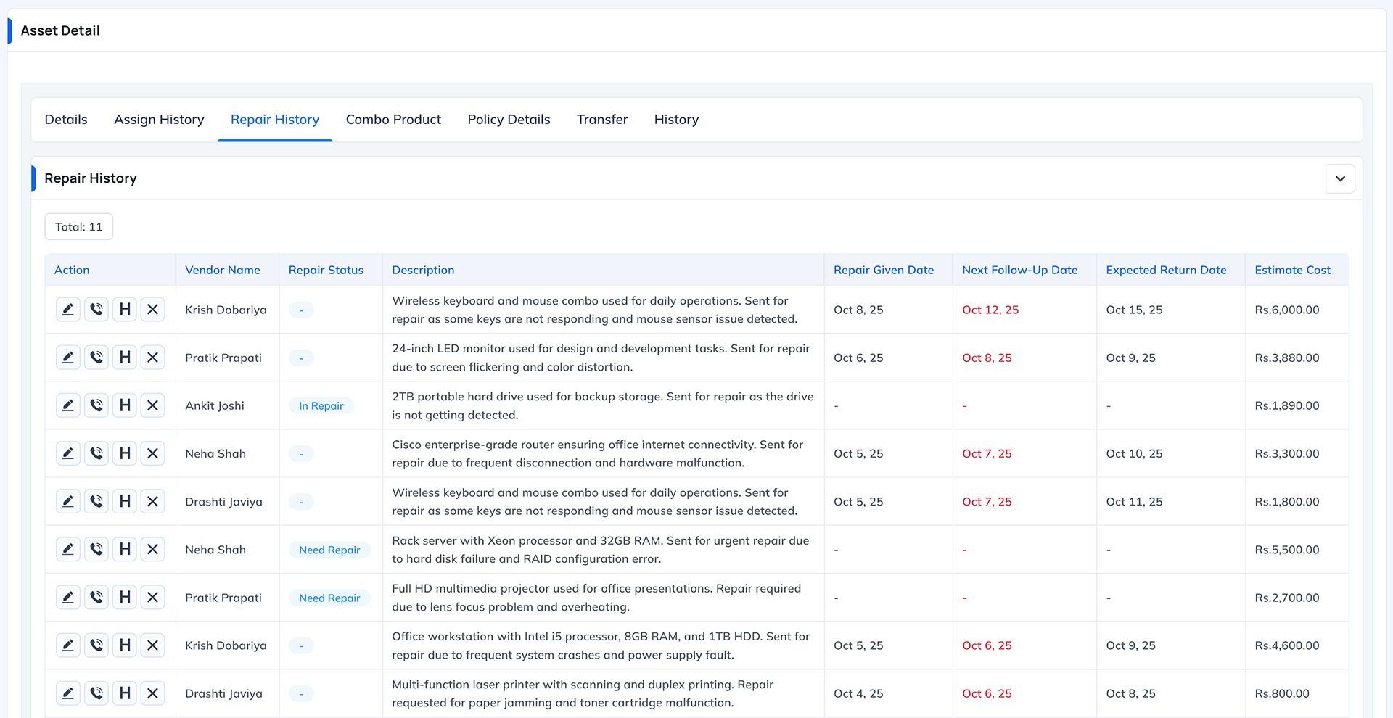The height and width of the screenshot is (718, 1393).
Task: Switch to the Details tab
Action: pyautogui.click(x=66, y=120)
